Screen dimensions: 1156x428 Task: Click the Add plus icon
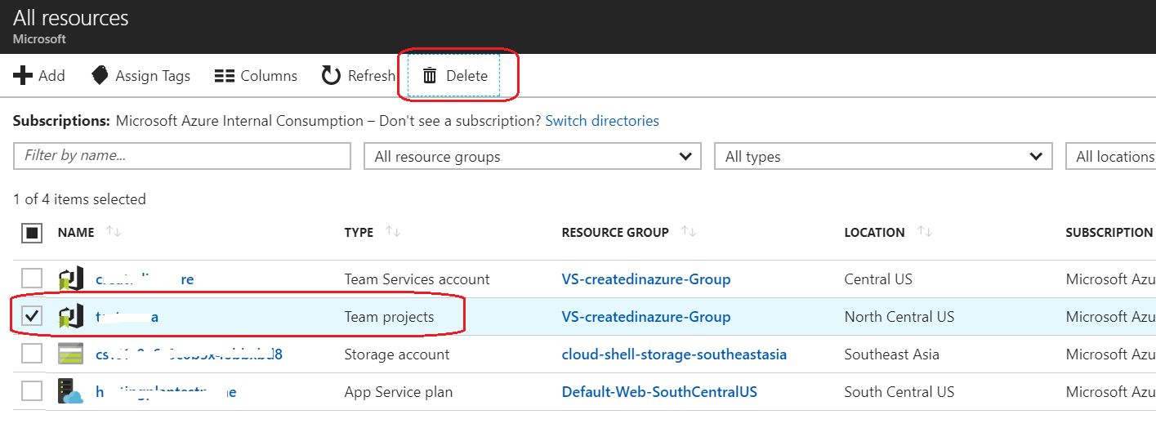pyautogui.click(x=23, y=76)
